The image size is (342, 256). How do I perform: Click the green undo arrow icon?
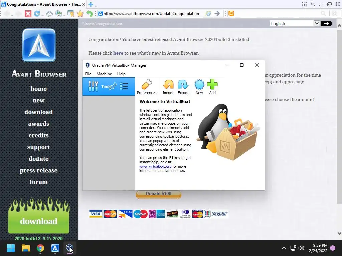click(x=90, y=13)
